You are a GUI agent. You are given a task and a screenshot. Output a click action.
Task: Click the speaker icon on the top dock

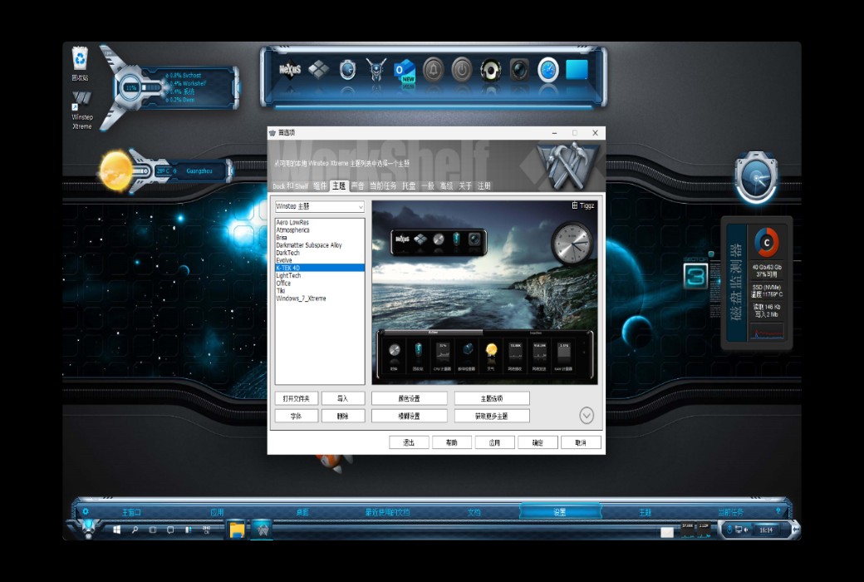492,70
